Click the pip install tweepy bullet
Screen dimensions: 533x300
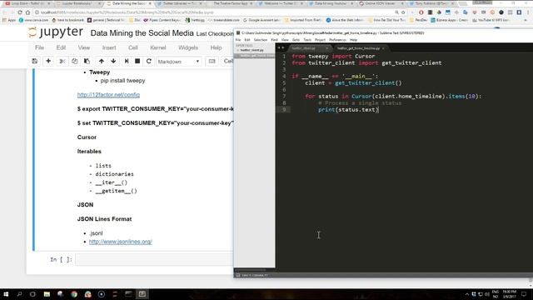122,81
